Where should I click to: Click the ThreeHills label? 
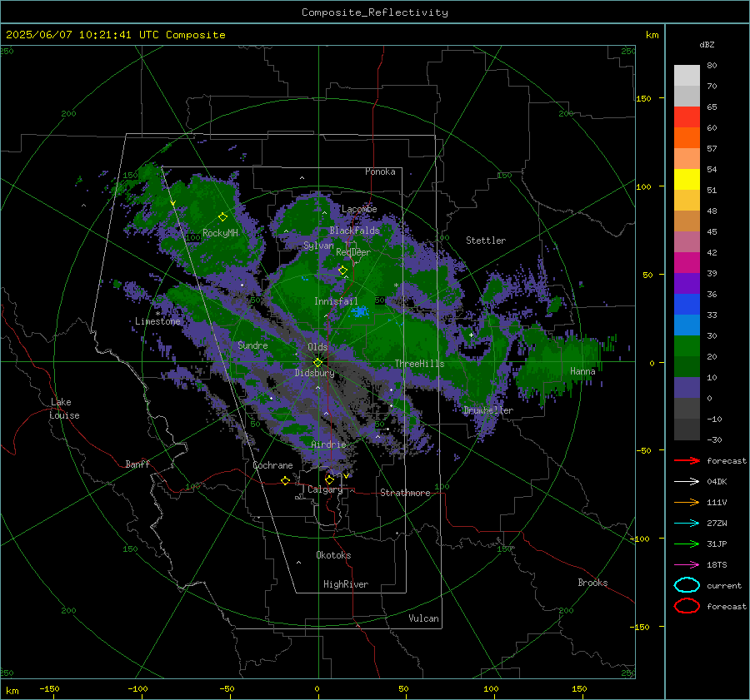click(419, 364)
